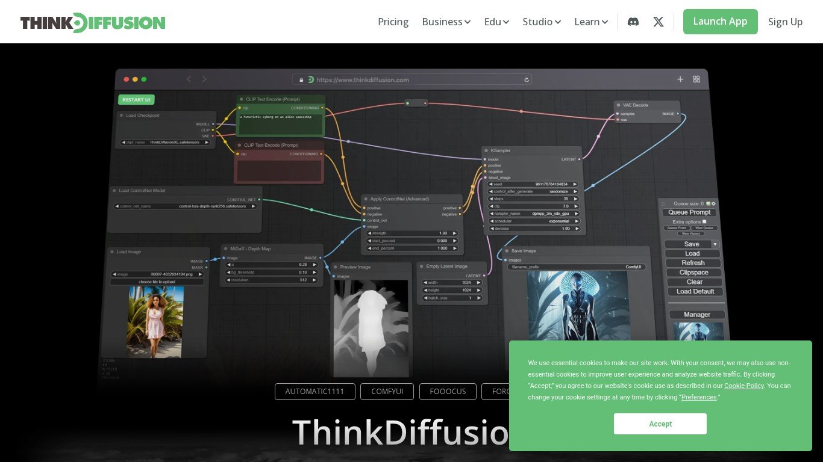Viewport: 823px width, 462px height.
Task: Click the Sign Up link
Action: pyautogui.click(x=785, y=22)
